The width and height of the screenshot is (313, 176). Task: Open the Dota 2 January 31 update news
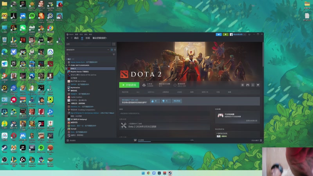164,125
